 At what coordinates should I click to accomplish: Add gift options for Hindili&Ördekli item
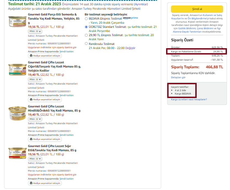point(45,139)
